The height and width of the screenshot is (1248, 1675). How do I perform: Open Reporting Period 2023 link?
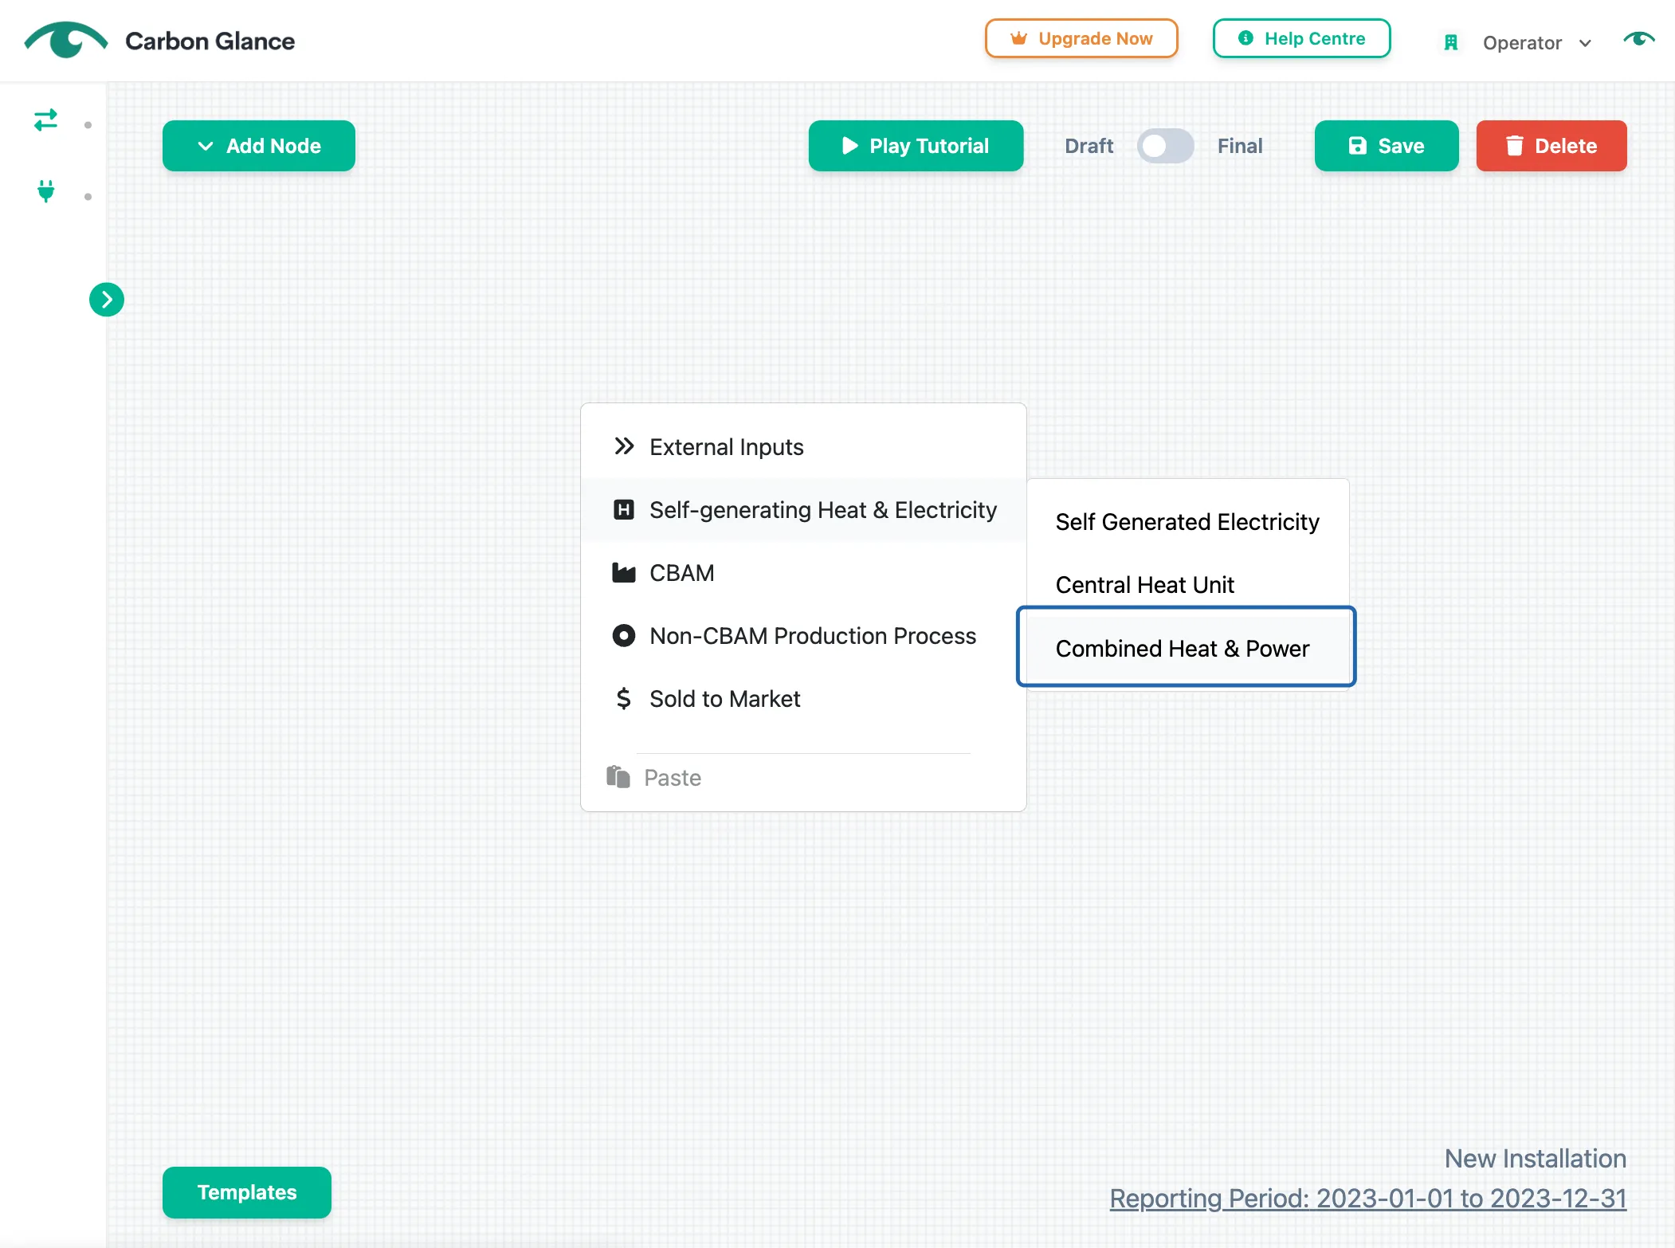point(1367,1199)
